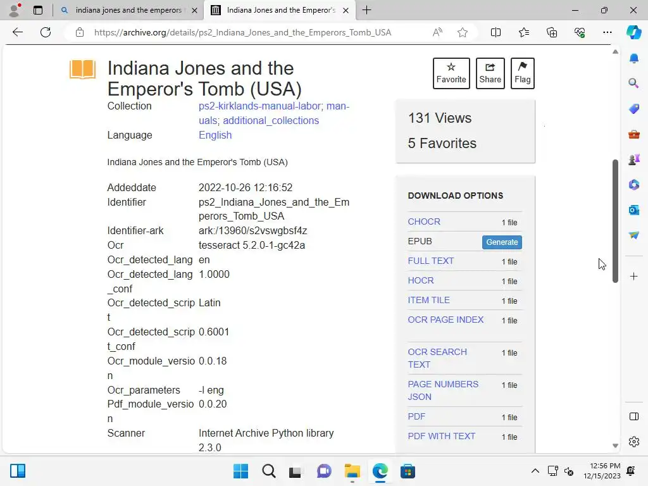Flag this item with the Flag button
The image size is (648, 486).
coord(522,73)
